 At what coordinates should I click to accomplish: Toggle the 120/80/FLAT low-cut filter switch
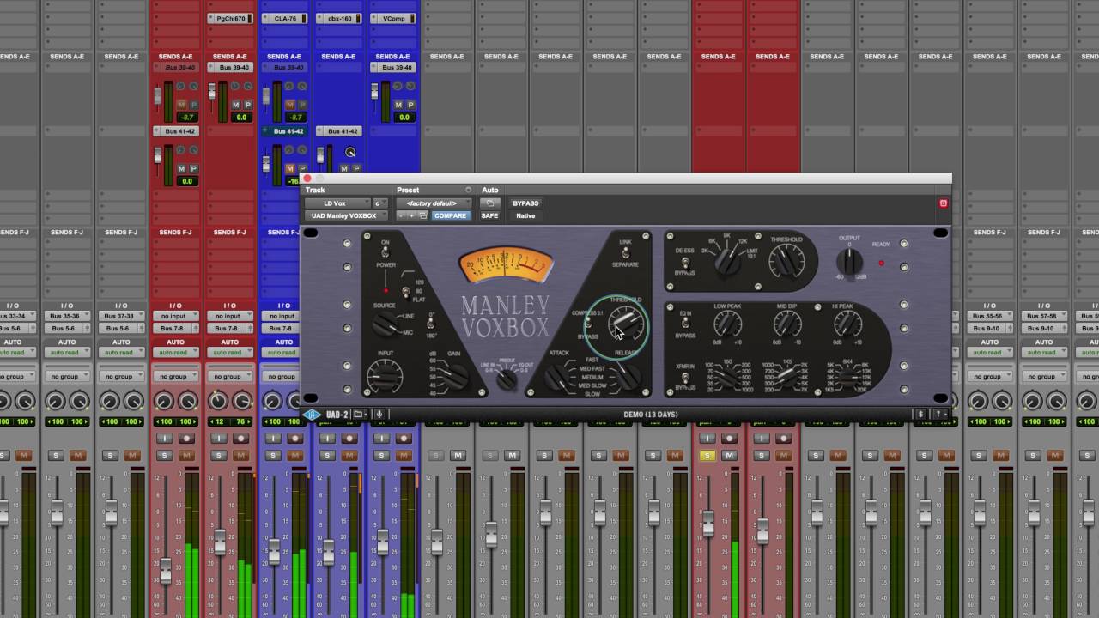pyautogui.click(x=405, y=293)
